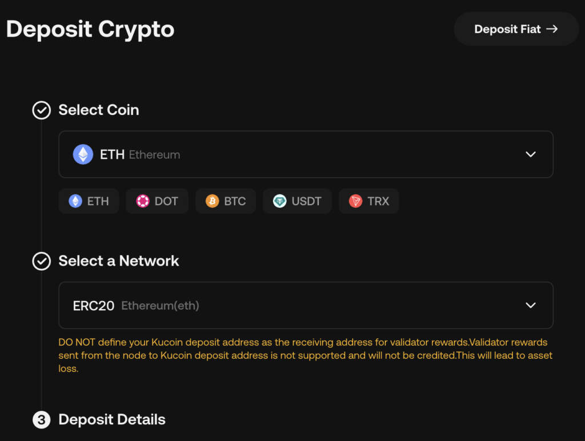Click the Select a Network heading
Image resolution: width=585 pixels, height=441 pixels.
point(119,261)
